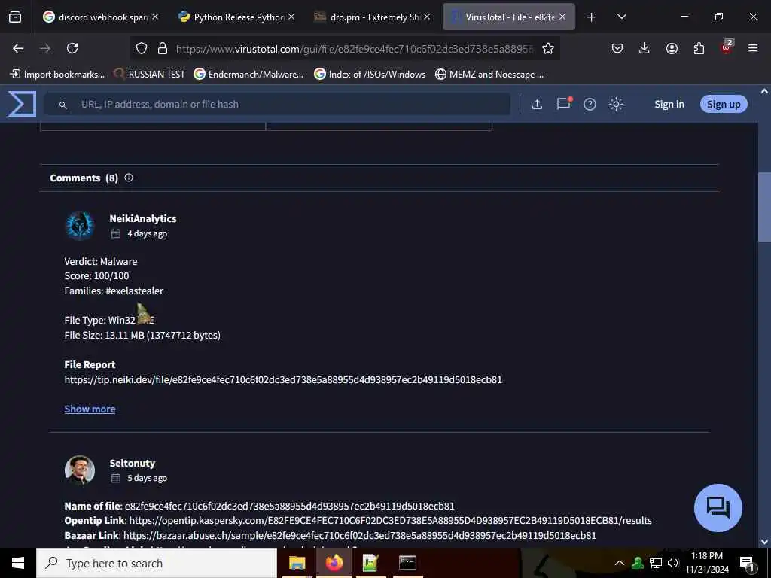Open Firefox downloads panel
771x578 pixels.
point(645,48)
